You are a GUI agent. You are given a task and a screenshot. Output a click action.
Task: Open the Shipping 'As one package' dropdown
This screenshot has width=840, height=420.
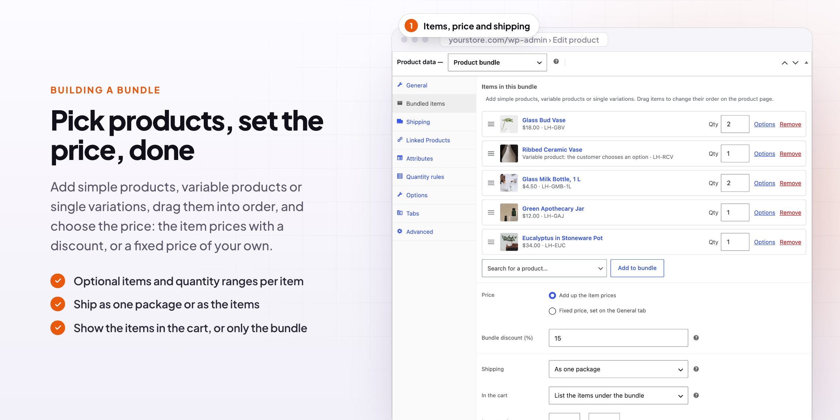coord(618,369)
